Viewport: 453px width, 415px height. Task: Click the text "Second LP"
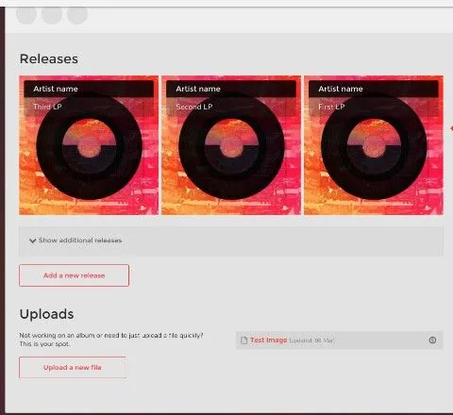[x=194, y=107]
